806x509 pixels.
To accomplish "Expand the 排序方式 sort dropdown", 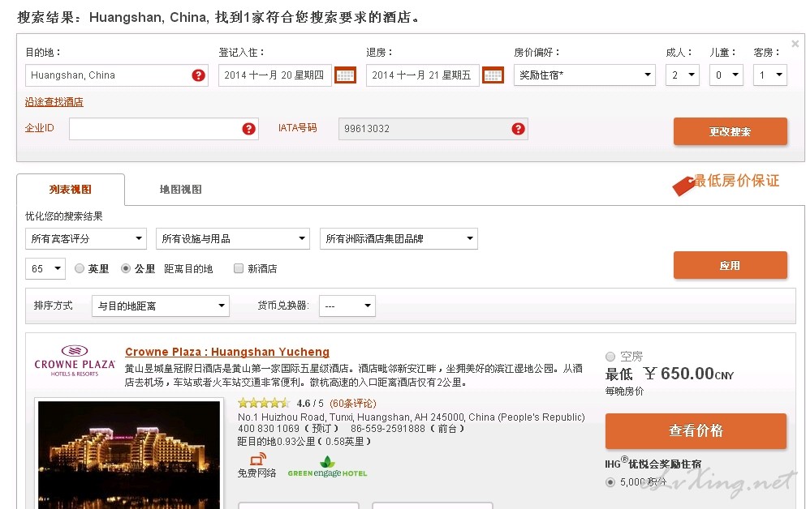I will point(161,306).
